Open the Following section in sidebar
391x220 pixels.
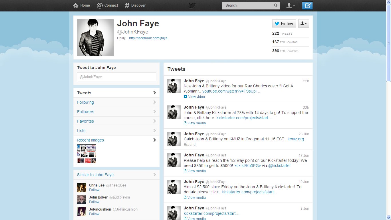point(85,102)
